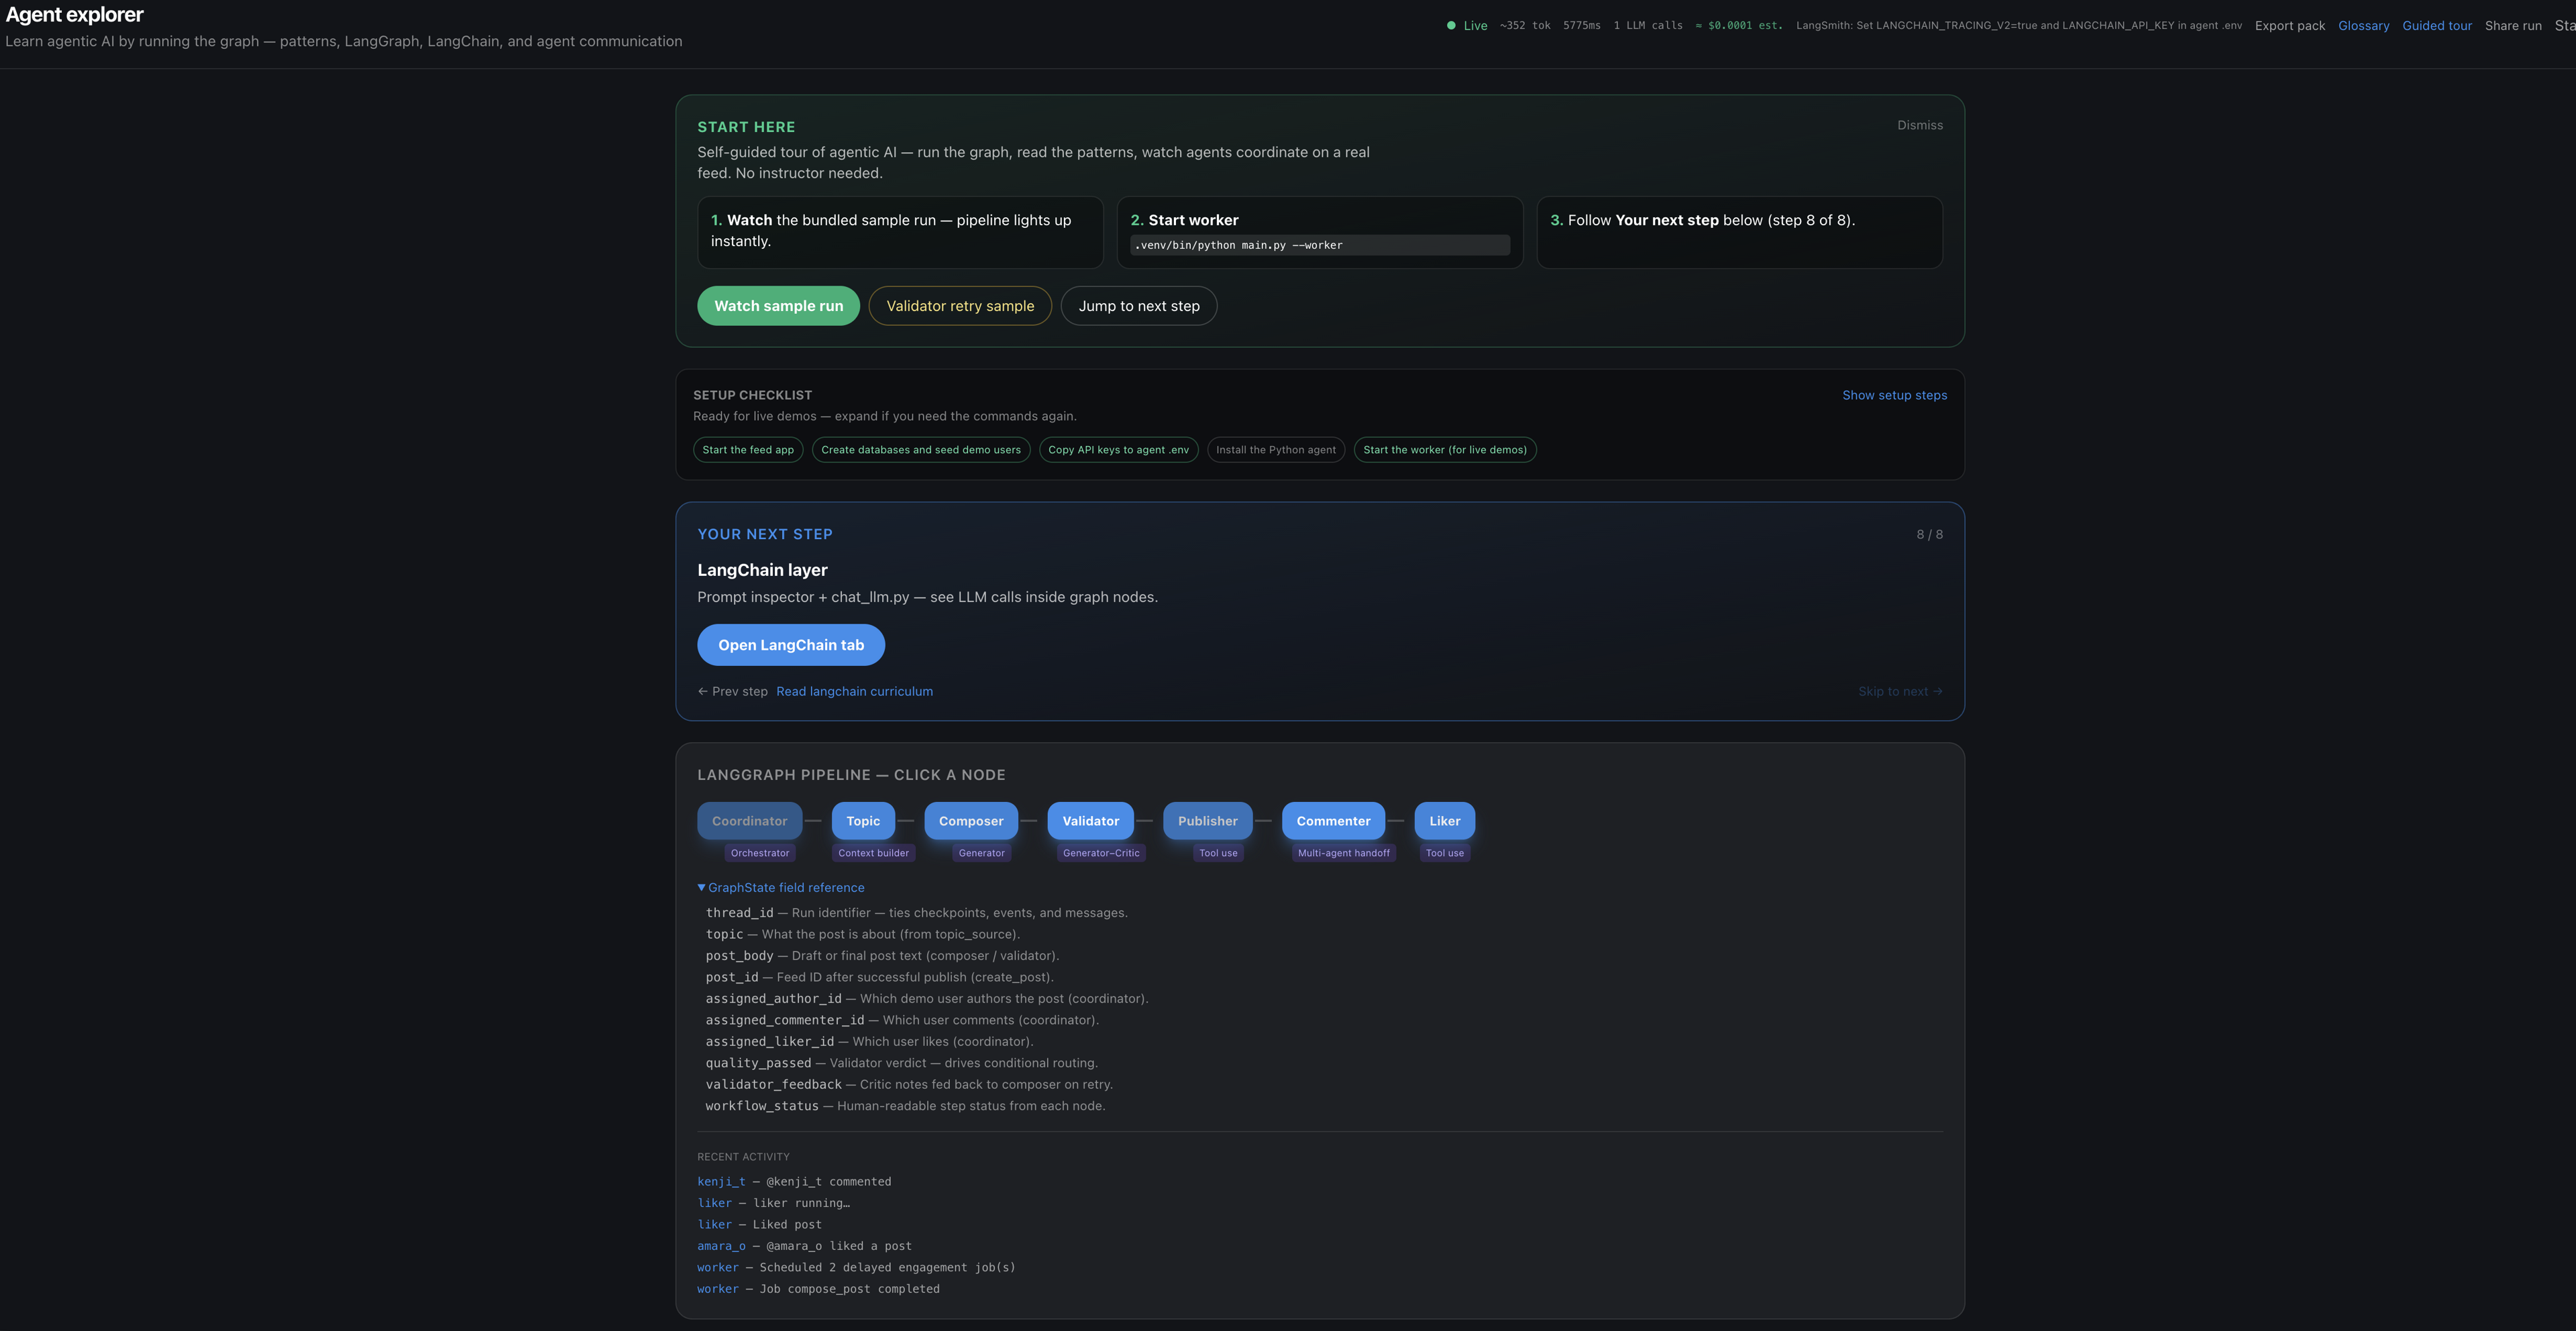Click 'liker running…' activity row
The width and height of the screenshot is (2576, 1331).
click(x=773, y=1203)
